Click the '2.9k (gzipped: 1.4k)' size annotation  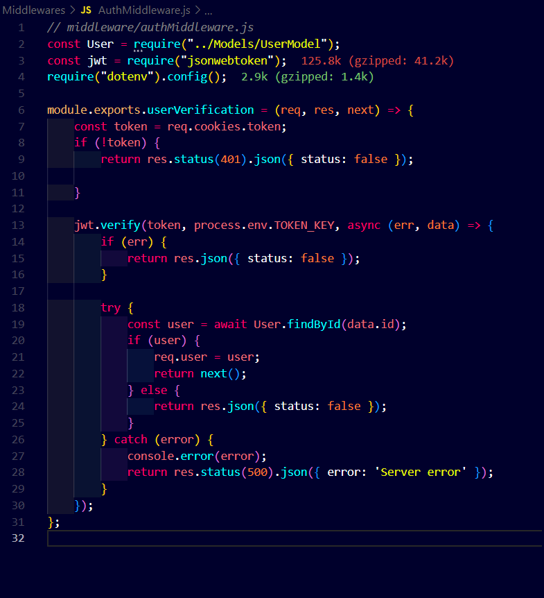307,76
